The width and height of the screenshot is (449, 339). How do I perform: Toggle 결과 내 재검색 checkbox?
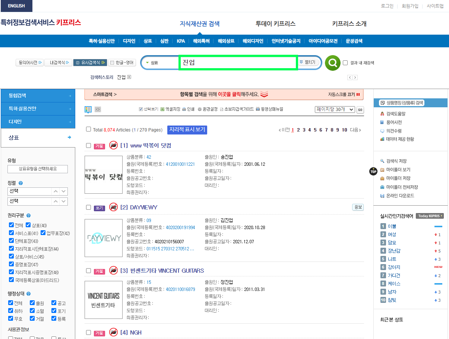click(345, 63)
